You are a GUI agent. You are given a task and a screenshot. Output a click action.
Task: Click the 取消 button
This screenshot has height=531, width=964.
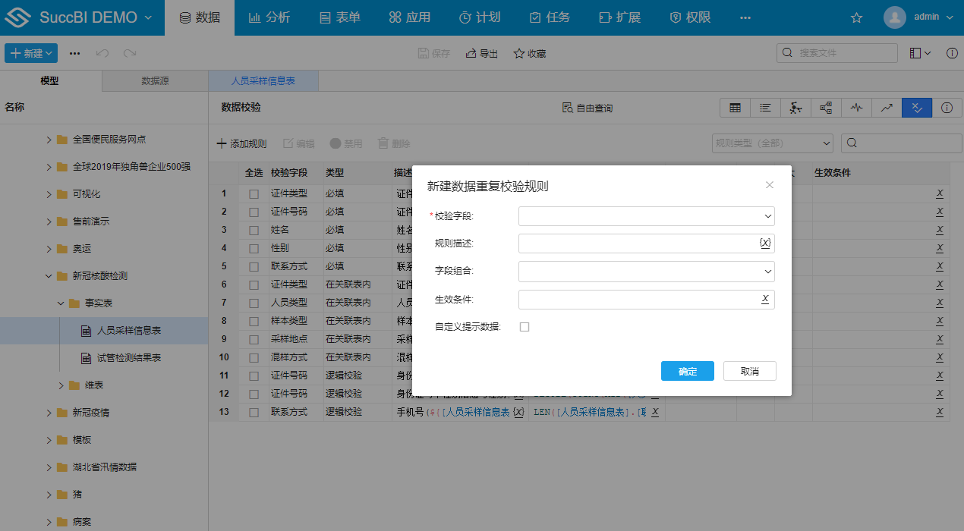(x=749, y=371)
